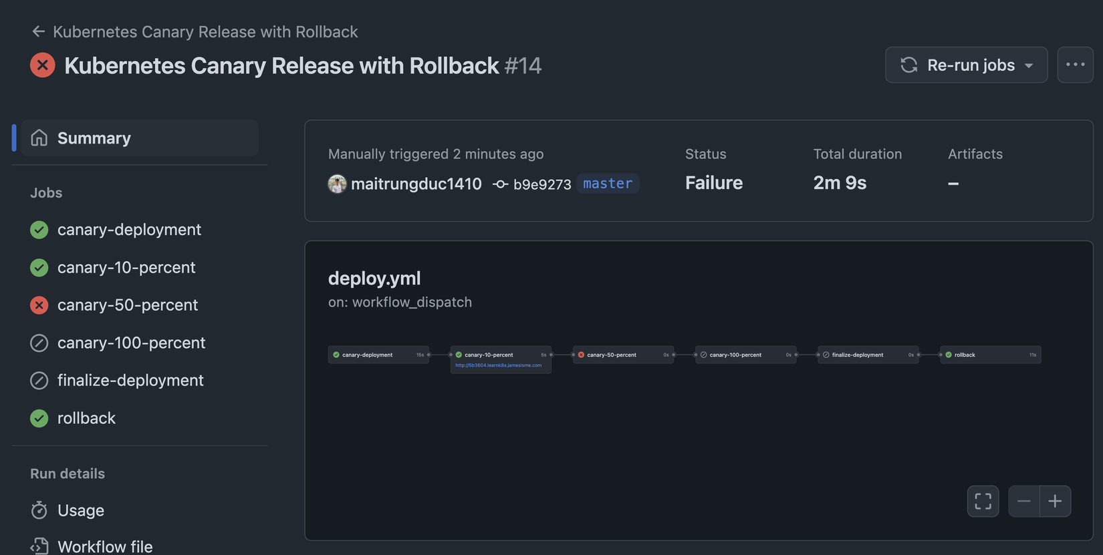
Task: Open failed canary-50-percent job in sidebar
Action: click(x=128, y=305)
